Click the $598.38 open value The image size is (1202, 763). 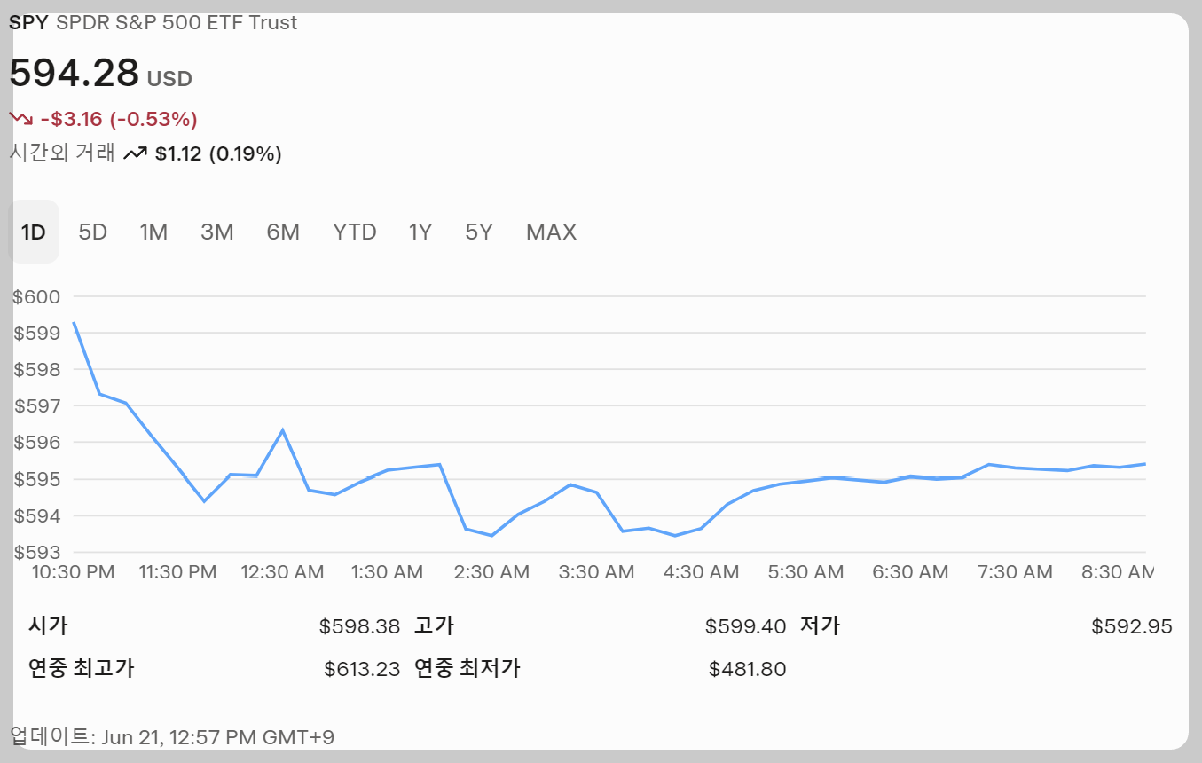[x=359, y=627]
